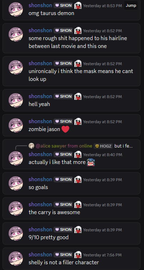This screenshot has height=270, width=144.
Task: Click SHON tag on 'shelly is not a filler' message
Action: 63,255
